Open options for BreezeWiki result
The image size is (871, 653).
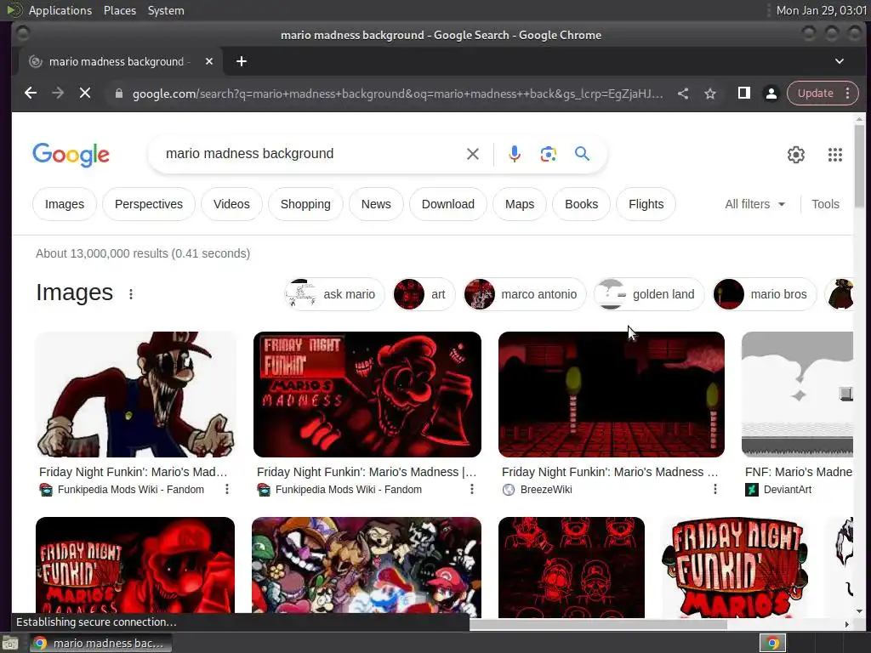point(714,489)
